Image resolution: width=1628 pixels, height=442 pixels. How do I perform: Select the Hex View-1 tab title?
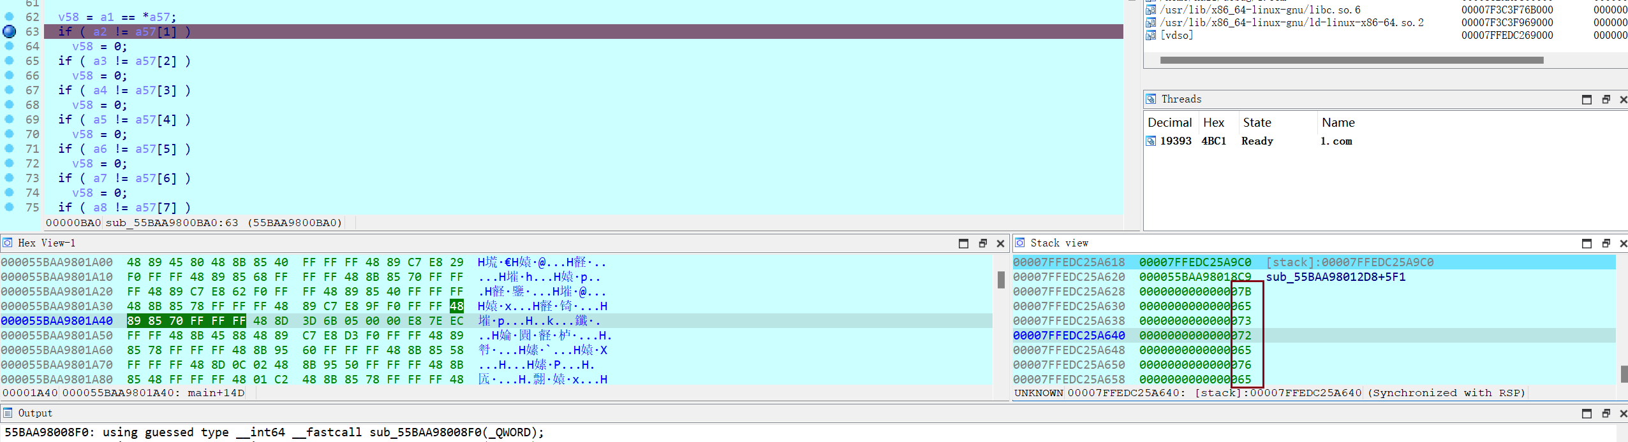click(47, 243)
